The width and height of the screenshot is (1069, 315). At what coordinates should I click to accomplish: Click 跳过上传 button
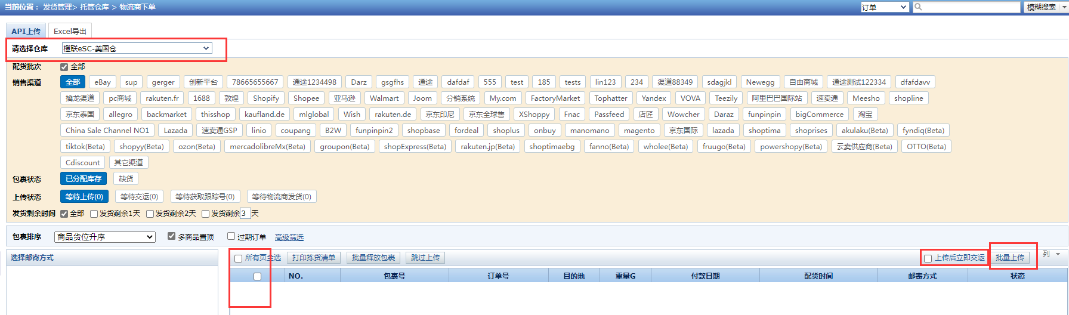coord(425,258)
